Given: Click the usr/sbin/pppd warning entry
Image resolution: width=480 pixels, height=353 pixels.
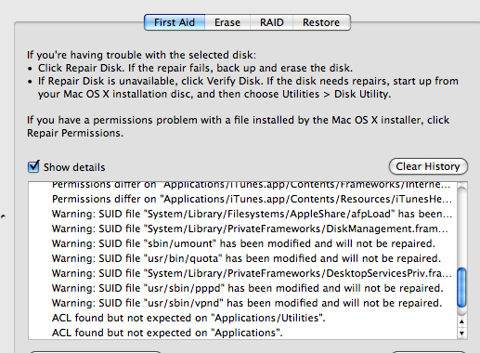Looking at the screenshot, I should (248, 288).
